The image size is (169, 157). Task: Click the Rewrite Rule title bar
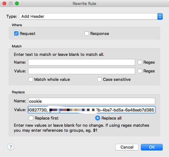coord(84,3)
